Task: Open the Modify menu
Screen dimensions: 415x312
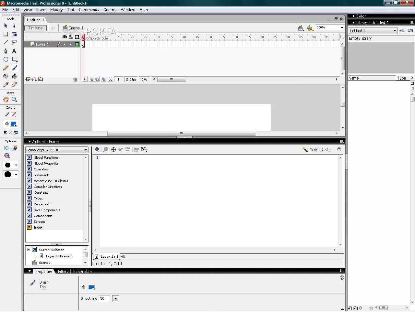Action: pos(56,10)
